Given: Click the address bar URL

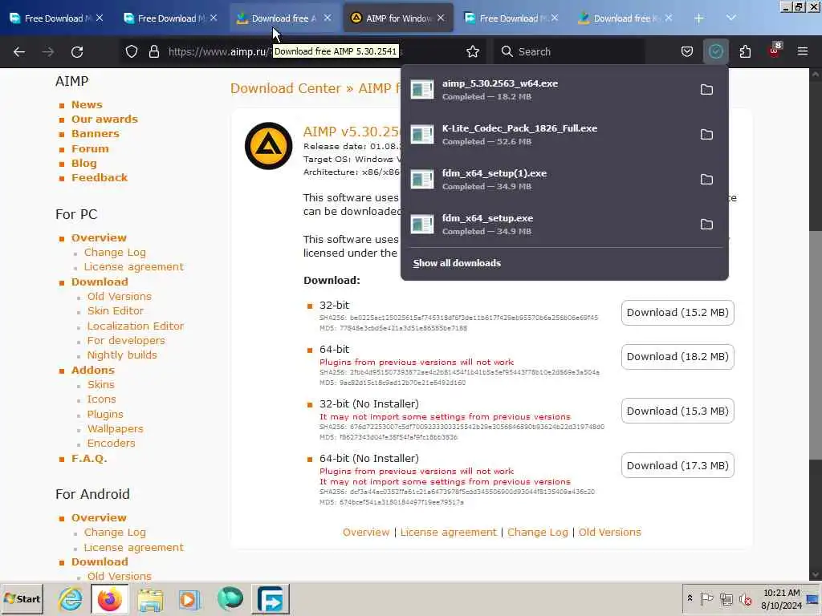Looking at the screenshot, I should (x=218, y=51).
